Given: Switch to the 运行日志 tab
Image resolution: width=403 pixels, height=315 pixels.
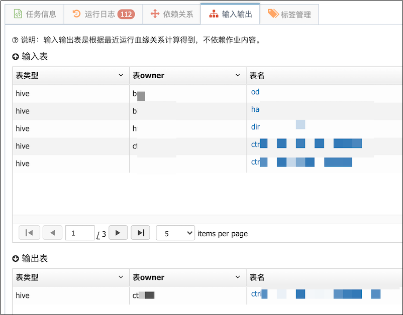Looking at the screenshot, I should tap(103, 15).
